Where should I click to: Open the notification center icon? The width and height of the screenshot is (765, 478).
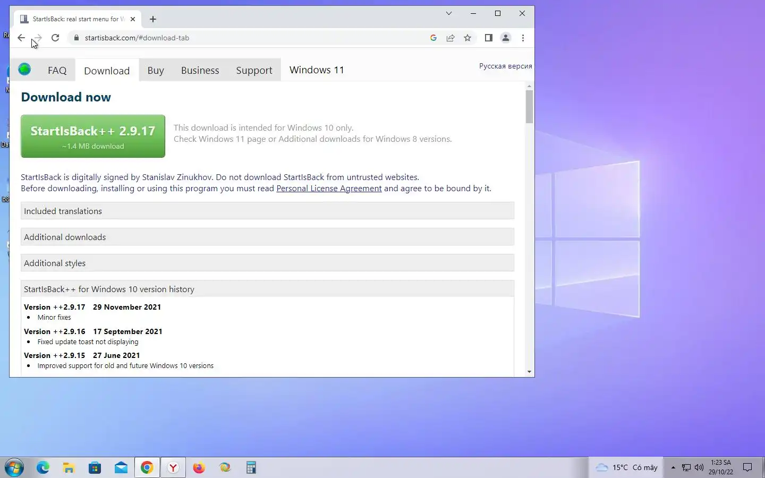pos(747,467)
